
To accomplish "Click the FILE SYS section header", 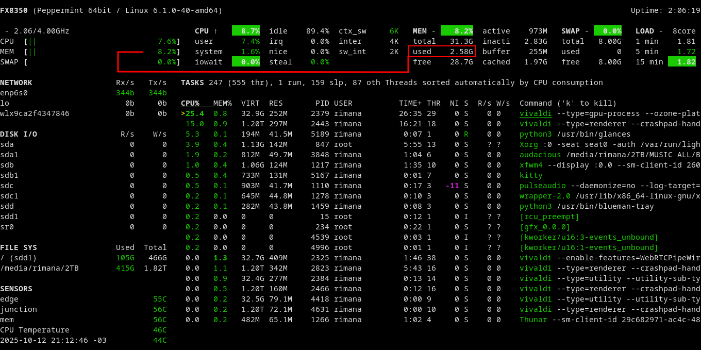I will pos(19,247).
